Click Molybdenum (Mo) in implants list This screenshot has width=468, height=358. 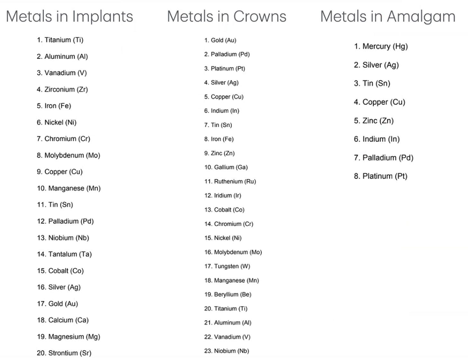tap(68, 155)
